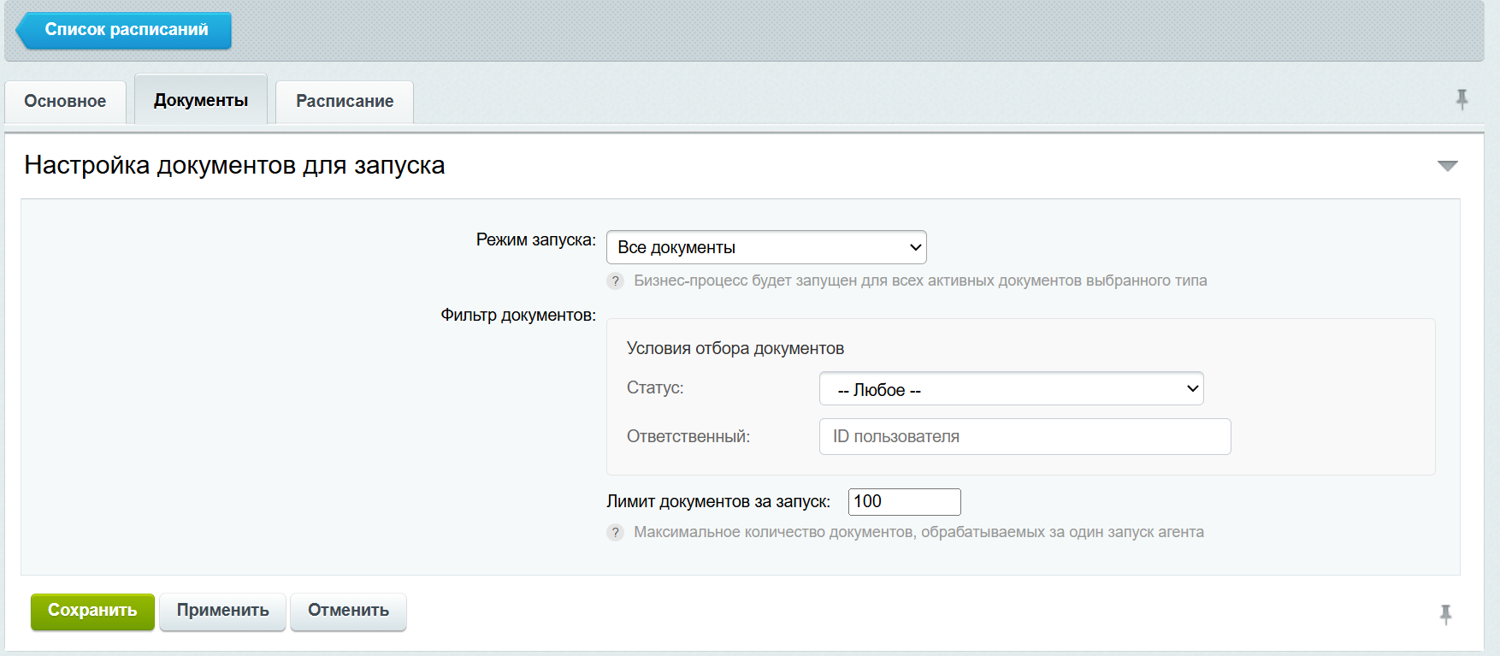
Task: Click the Ответственный label
Action: click(x=688, y=436)
